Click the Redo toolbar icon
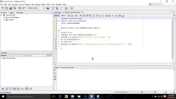This screenshot has height=99, width=176. pyautogui.click(x=24, y=8)
